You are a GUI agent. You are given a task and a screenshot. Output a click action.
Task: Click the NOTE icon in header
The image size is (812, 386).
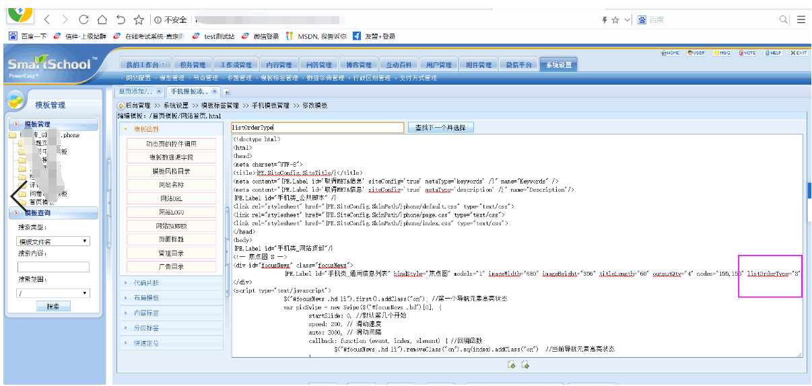pos(747,52)
